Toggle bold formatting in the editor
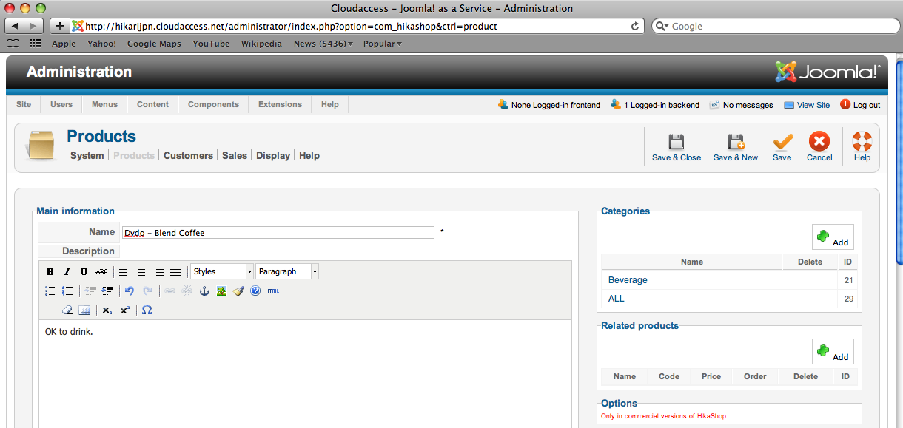The width and height of the screenshot is (903, 428). pos(50,271)
